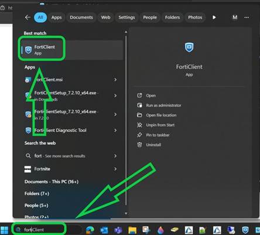Image resolution: width=260 pixels, height=235 pixels.
Task: Open the Fortnite search suggestion icon
Action: (x=28, y=169)
